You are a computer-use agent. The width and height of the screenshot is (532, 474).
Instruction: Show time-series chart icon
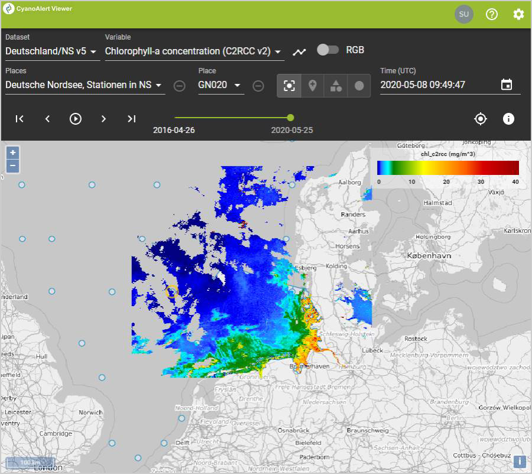(x=300, y=51)
